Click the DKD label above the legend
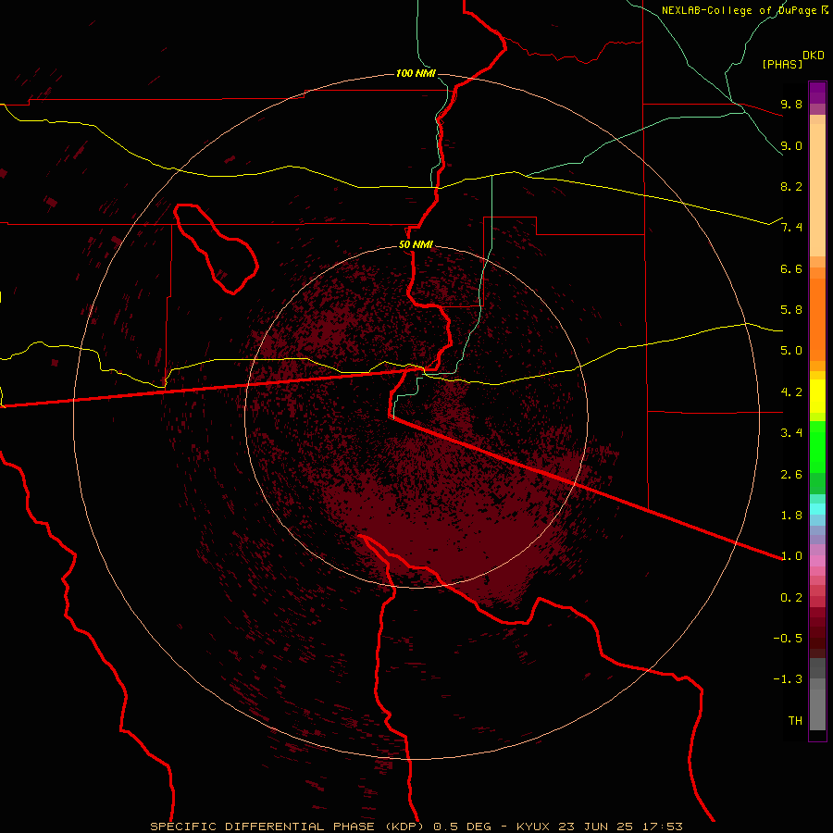Image resolution: width=833 pixels, height=833 pixels. pyautogui.click(x=814, y=56)
